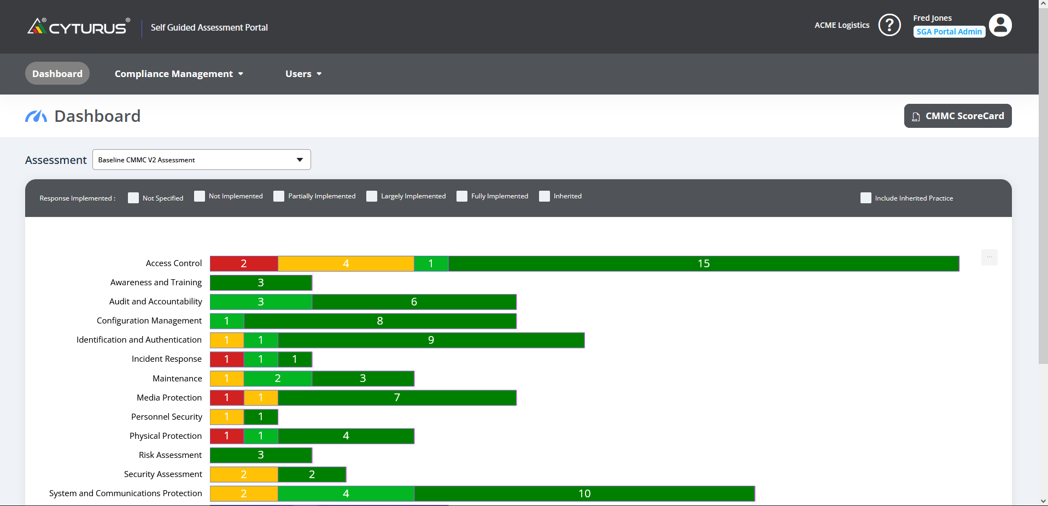Expand the Users menu

pos(303,74)
